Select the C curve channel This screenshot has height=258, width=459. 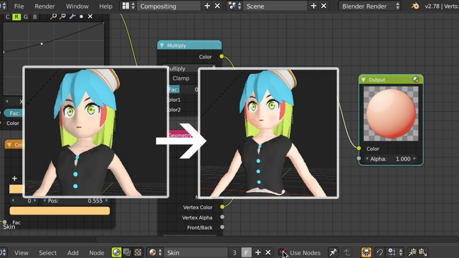pos(7,17)
